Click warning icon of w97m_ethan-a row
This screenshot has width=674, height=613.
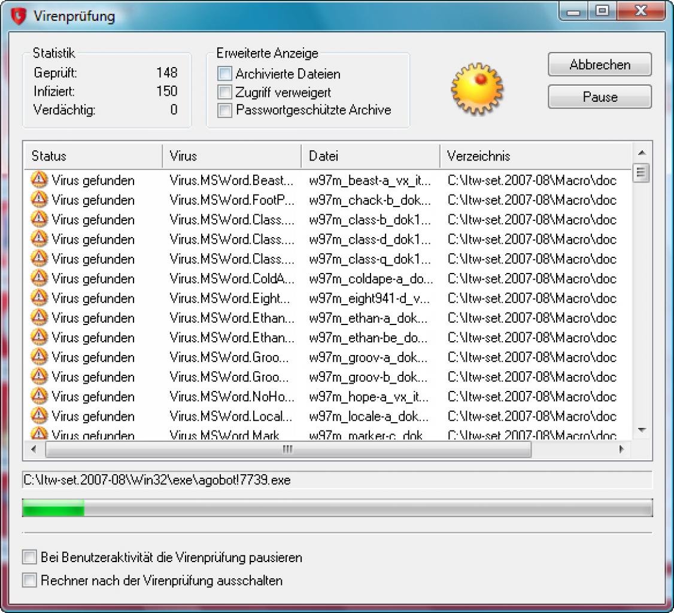39,317
